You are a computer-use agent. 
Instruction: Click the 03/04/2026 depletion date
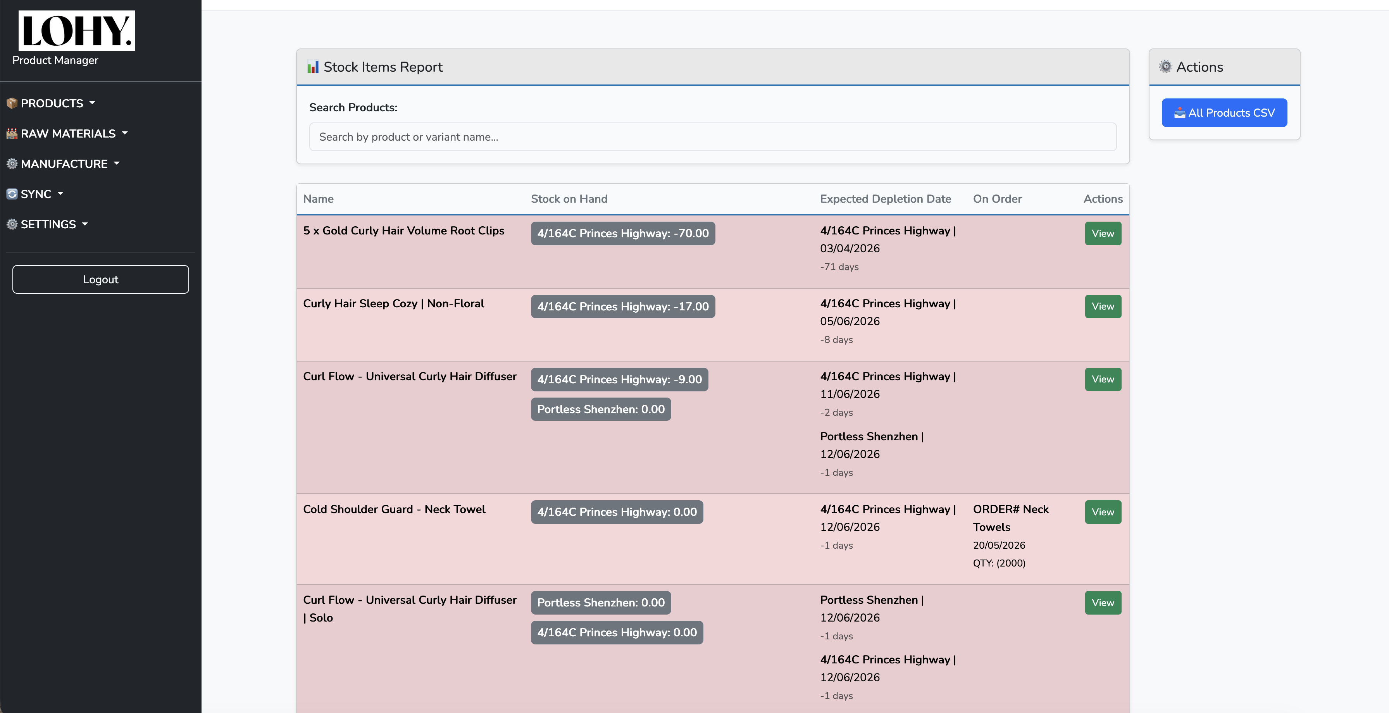[x=850, y=248]
